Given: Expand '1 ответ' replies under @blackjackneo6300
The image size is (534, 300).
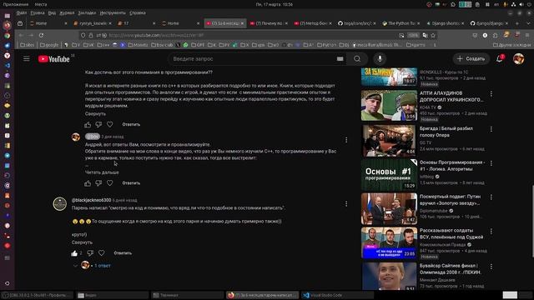Looking at the screenshot, I should [102, 266].
